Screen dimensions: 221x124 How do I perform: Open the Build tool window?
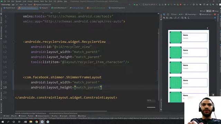click(31, 116)
